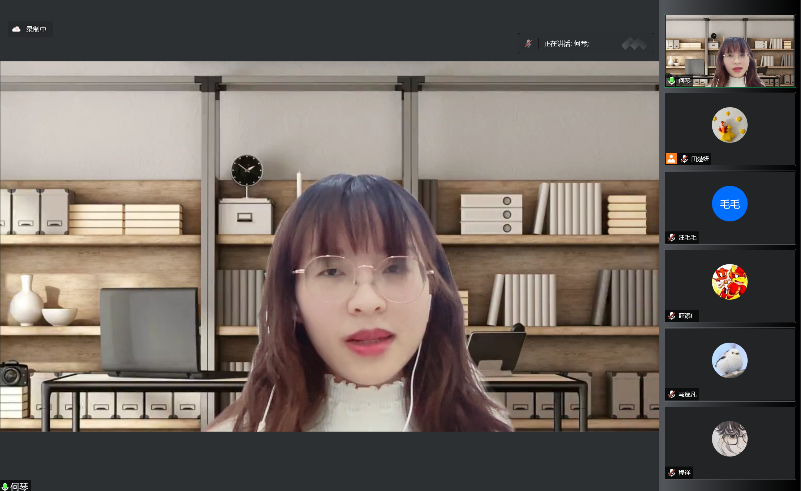Viewport: 801px width, 491px height.
Task: Click green mic icon on 何琴 thumbnail
Action: [672, 80]
